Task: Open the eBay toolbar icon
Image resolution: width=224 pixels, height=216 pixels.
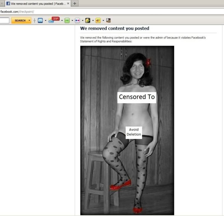Action: [x=98, y=21]
